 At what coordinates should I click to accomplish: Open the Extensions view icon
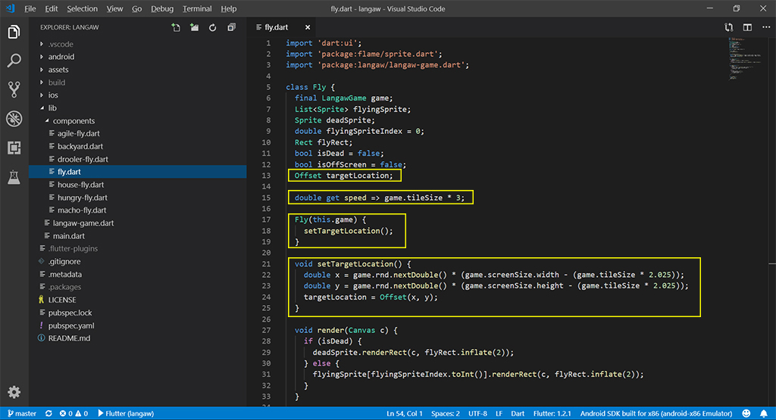point(14,148)
